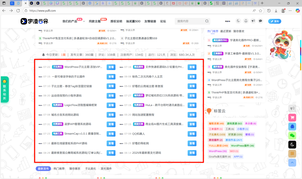Switch to the 最近更新 sidebar tab
This screenshot has width=302, height=179.
pos(226,31)
